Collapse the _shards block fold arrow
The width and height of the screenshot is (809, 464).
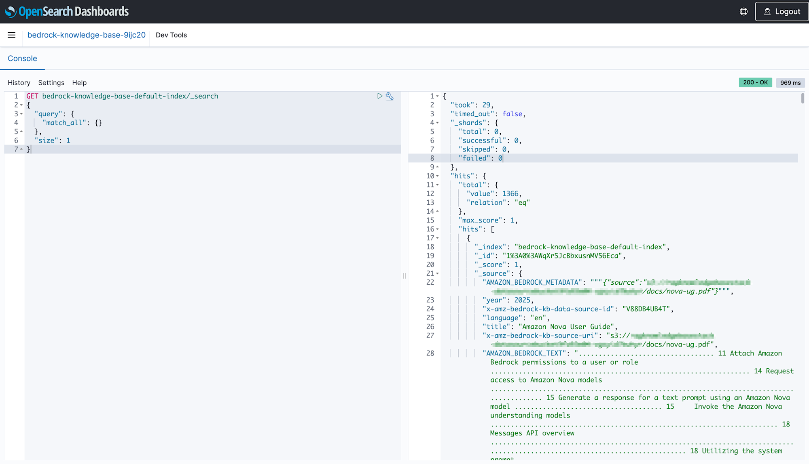[437, 123]
